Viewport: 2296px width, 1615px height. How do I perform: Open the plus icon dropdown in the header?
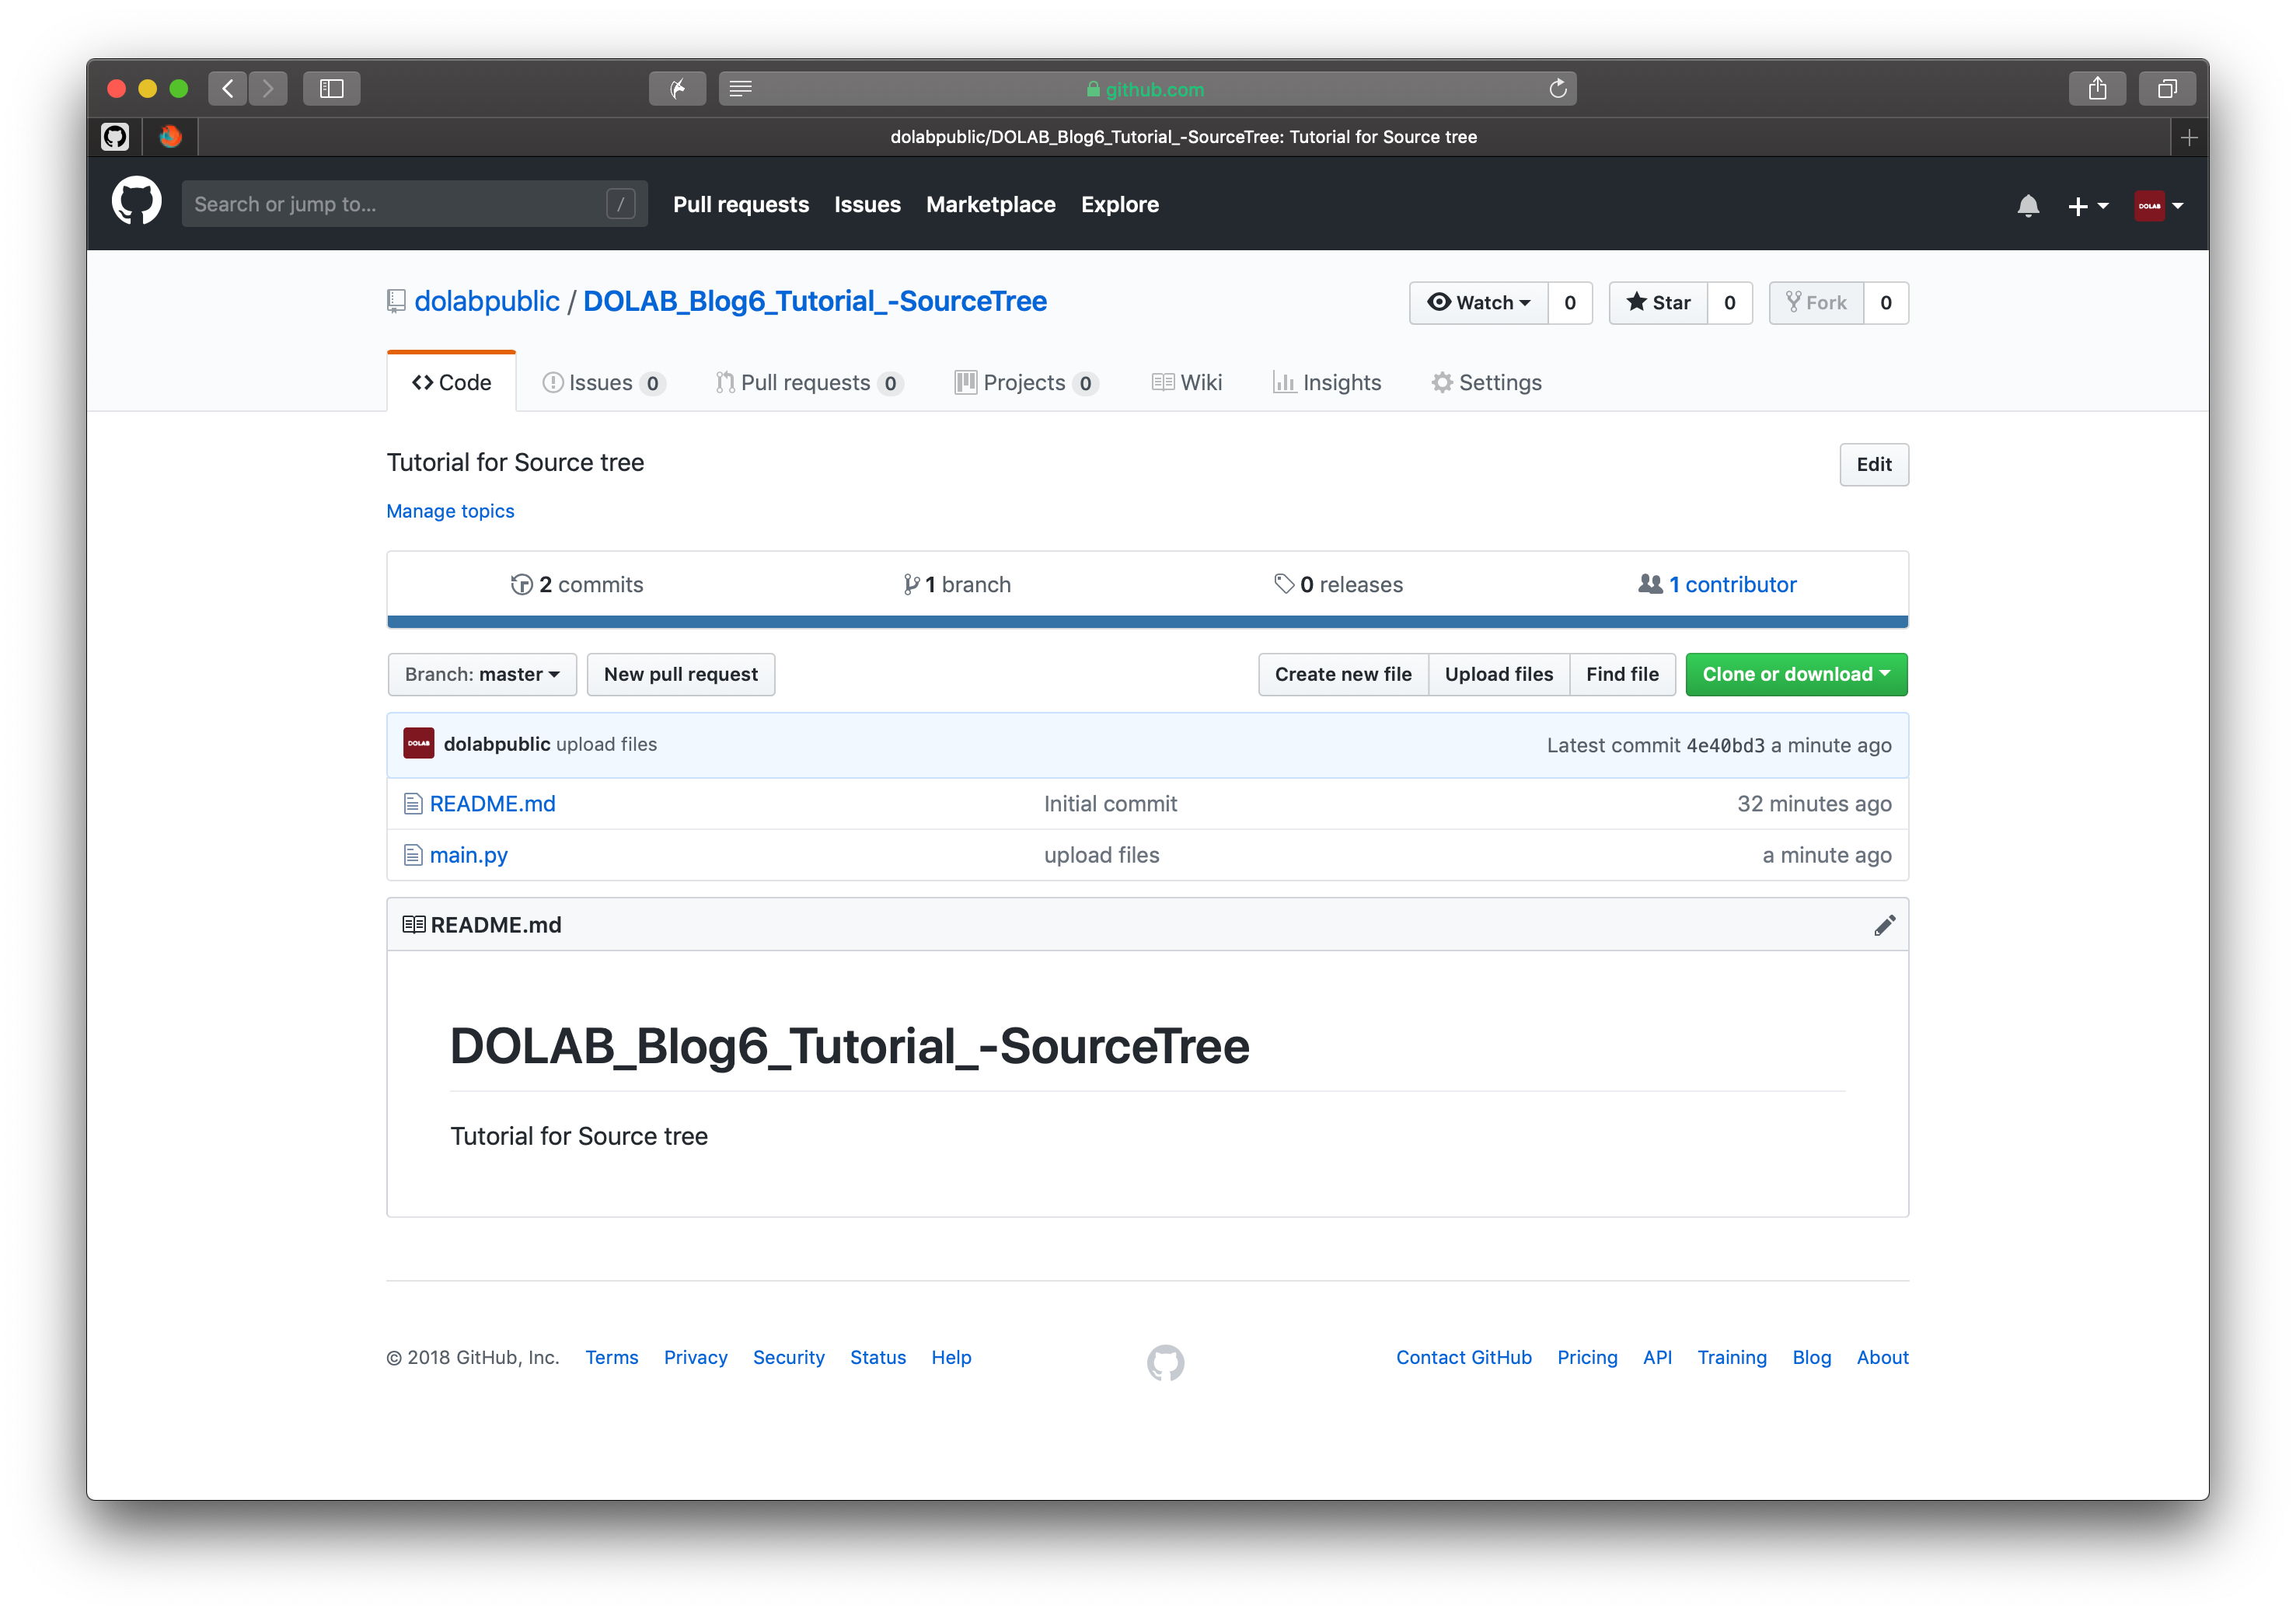point(2088,205)
